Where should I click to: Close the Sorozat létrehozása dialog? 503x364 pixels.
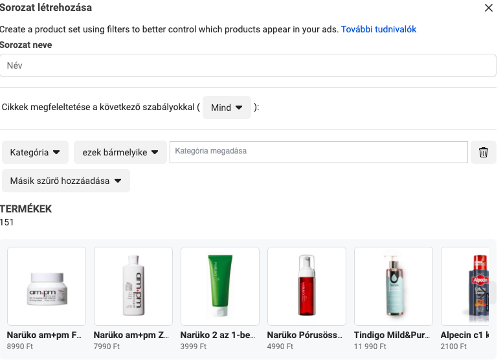coord(489,8)
